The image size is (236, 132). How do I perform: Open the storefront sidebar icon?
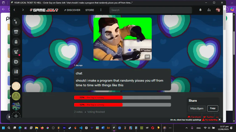(16, 32)
